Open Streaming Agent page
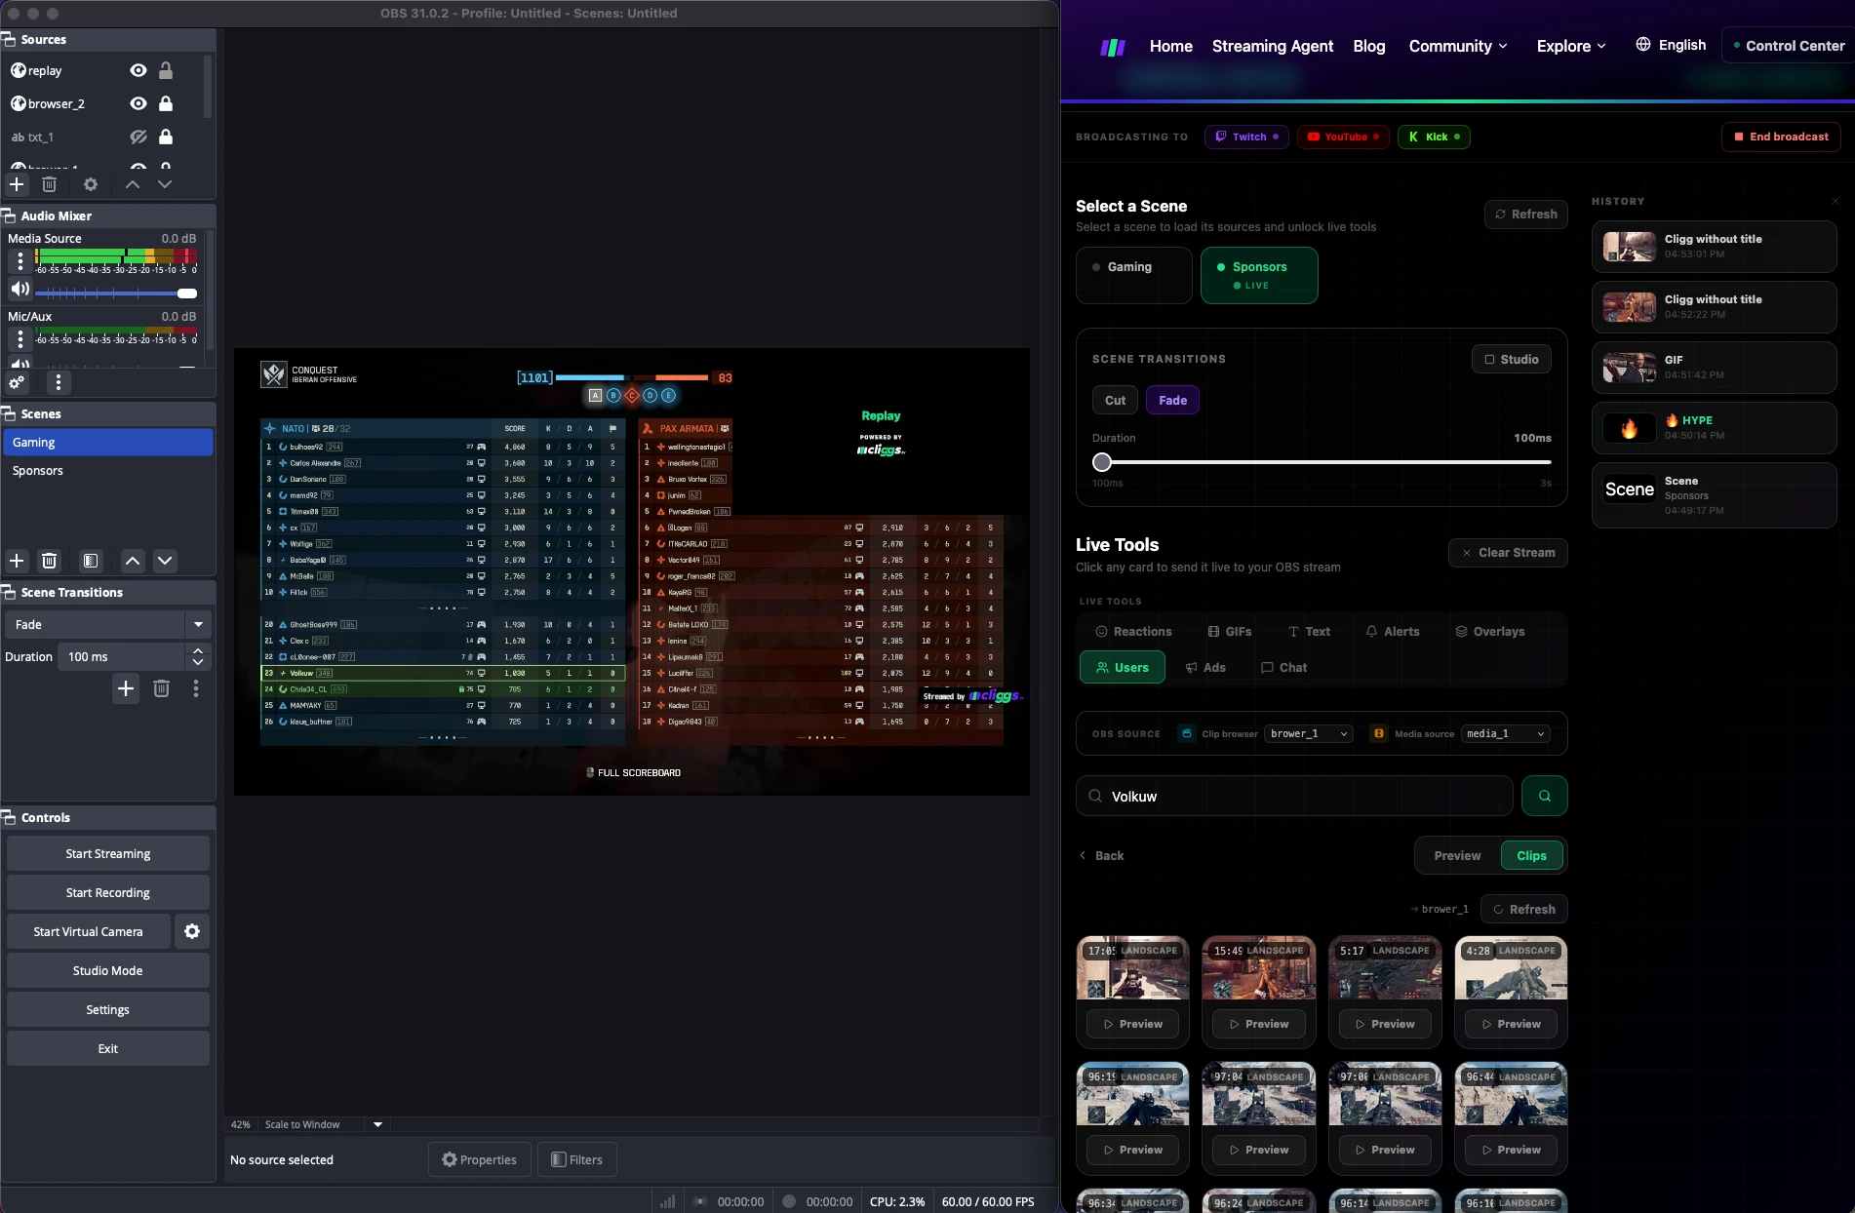1855x1213 pixels. 1272,46
